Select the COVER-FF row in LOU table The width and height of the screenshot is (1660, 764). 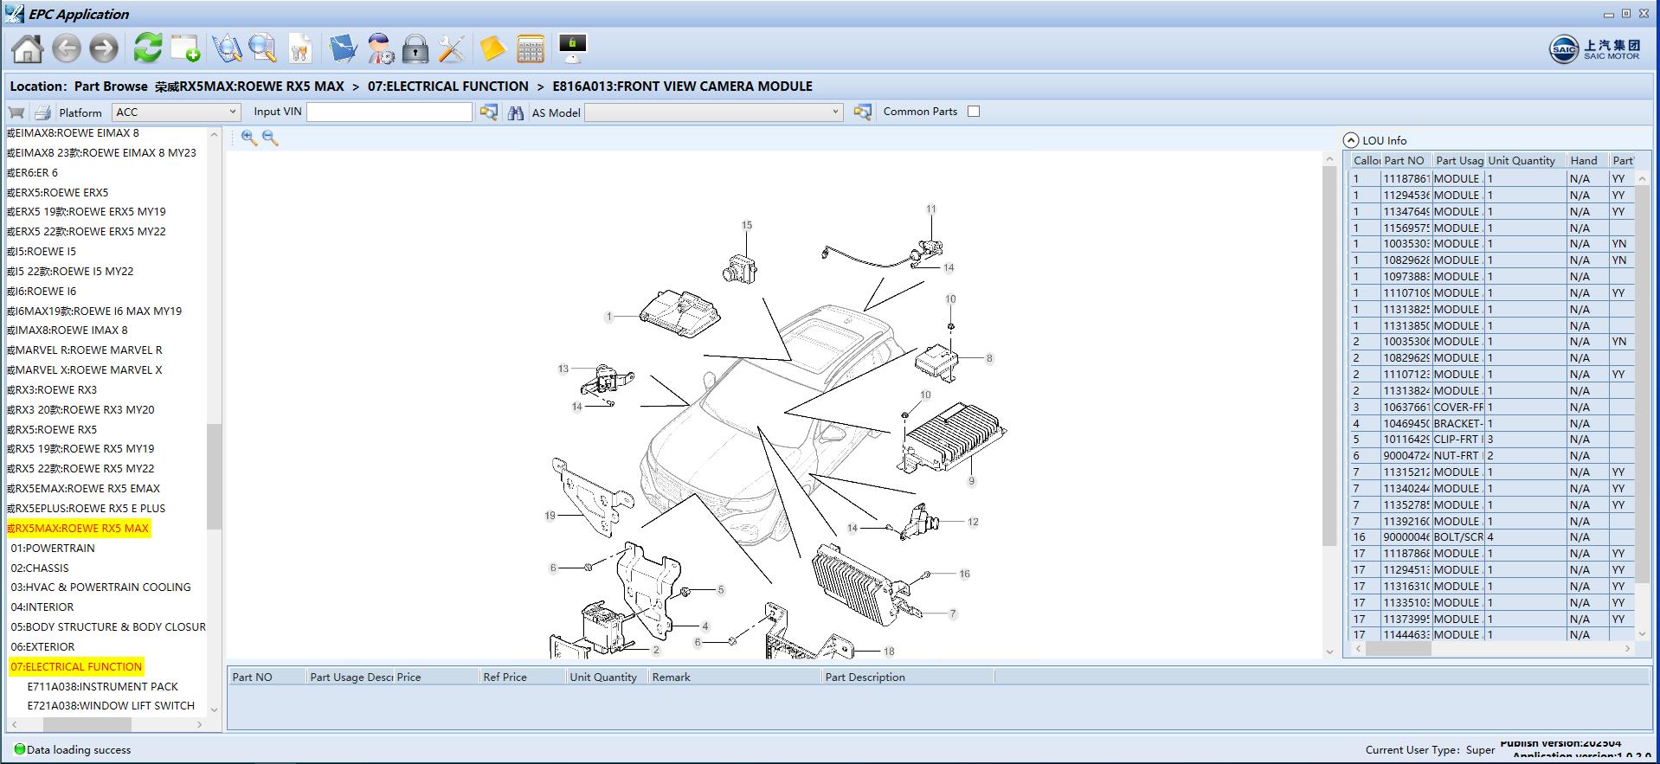coord(1492,407)
